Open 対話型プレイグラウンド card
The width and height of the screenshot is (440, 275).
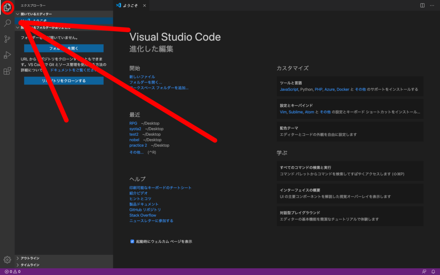[350, 216]
